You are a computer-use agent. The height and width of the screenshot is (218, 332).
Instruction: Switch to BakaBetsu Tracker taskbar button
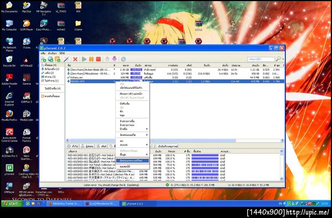click(x=64, y=204)
